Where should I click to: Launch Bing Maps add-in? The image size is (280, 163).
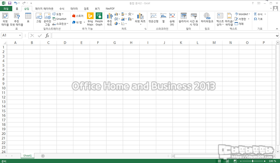(x=90, y=20)
